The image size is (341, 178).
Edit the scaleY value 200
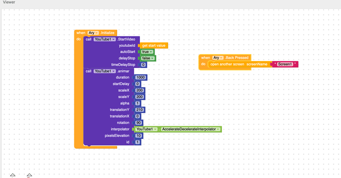tap(139, 97)
